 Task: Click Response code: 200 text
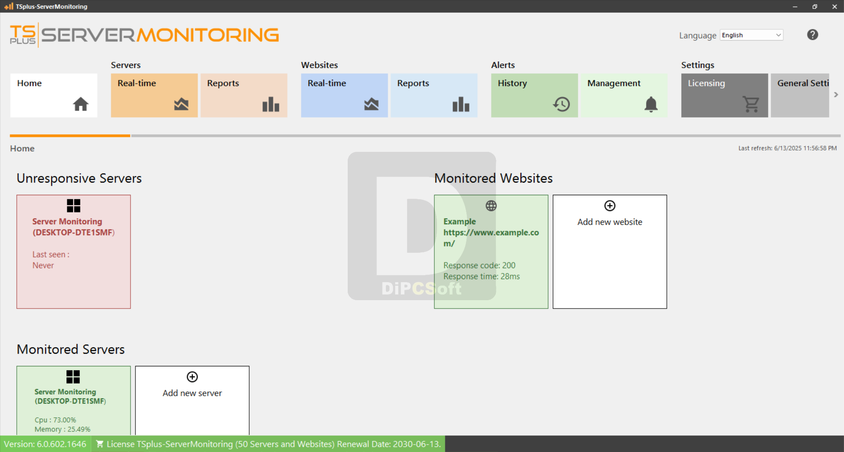point(479,265)
